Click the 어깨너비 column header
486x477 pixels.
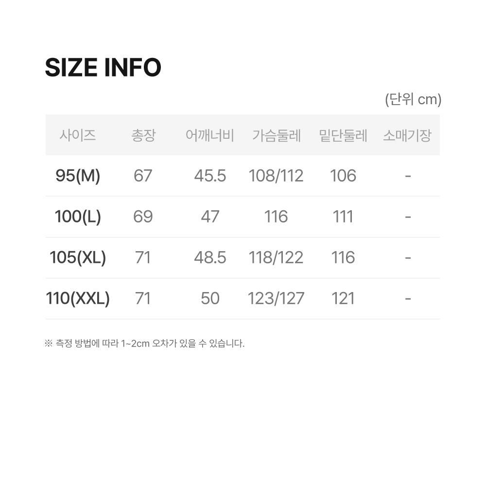pyautogui.click(x=210, y=135)
